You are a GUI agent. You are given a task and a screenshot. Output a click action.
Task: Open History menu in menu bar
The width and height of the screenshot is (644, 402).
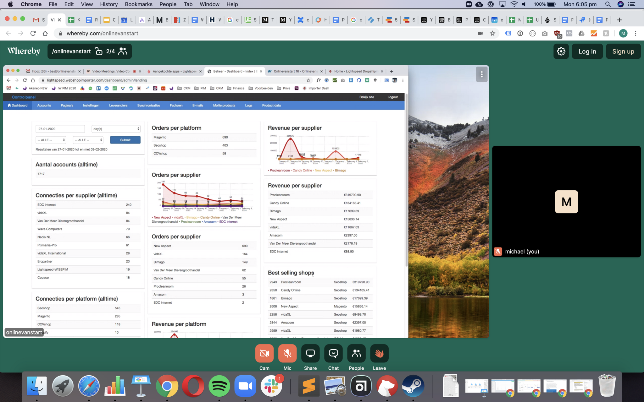click(x=109, y=4)
